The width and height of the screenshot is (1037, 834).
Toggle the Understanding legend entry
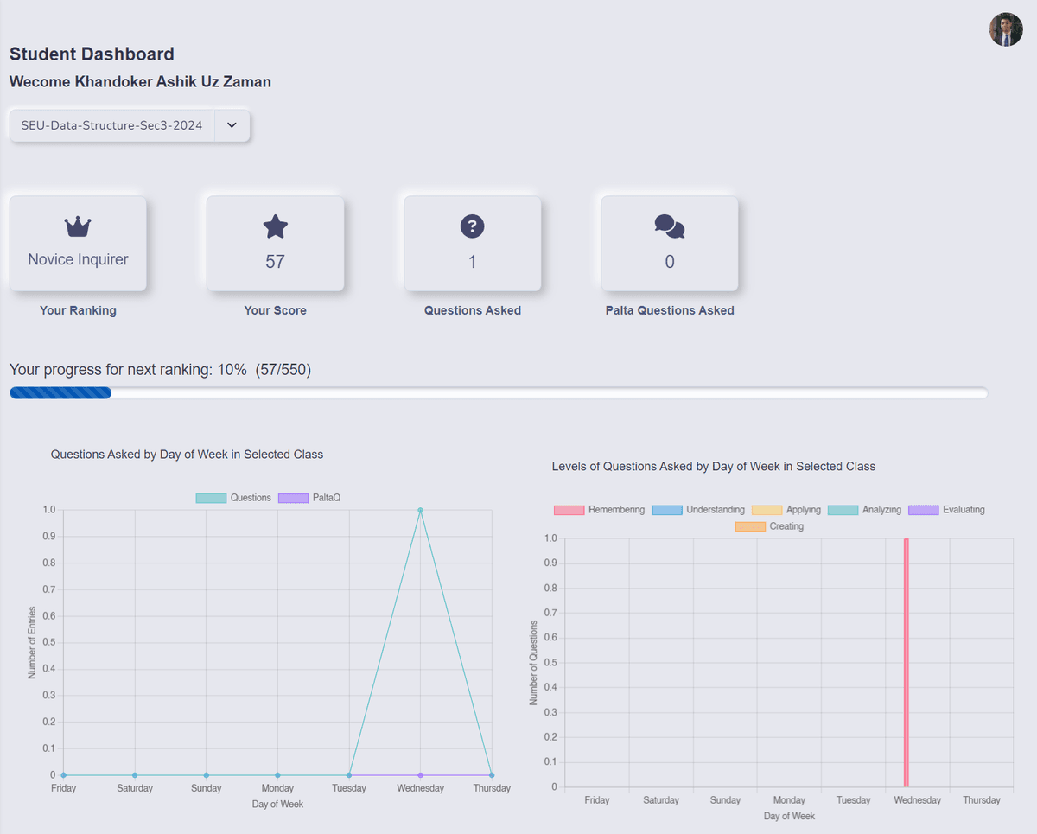(666, 510)
